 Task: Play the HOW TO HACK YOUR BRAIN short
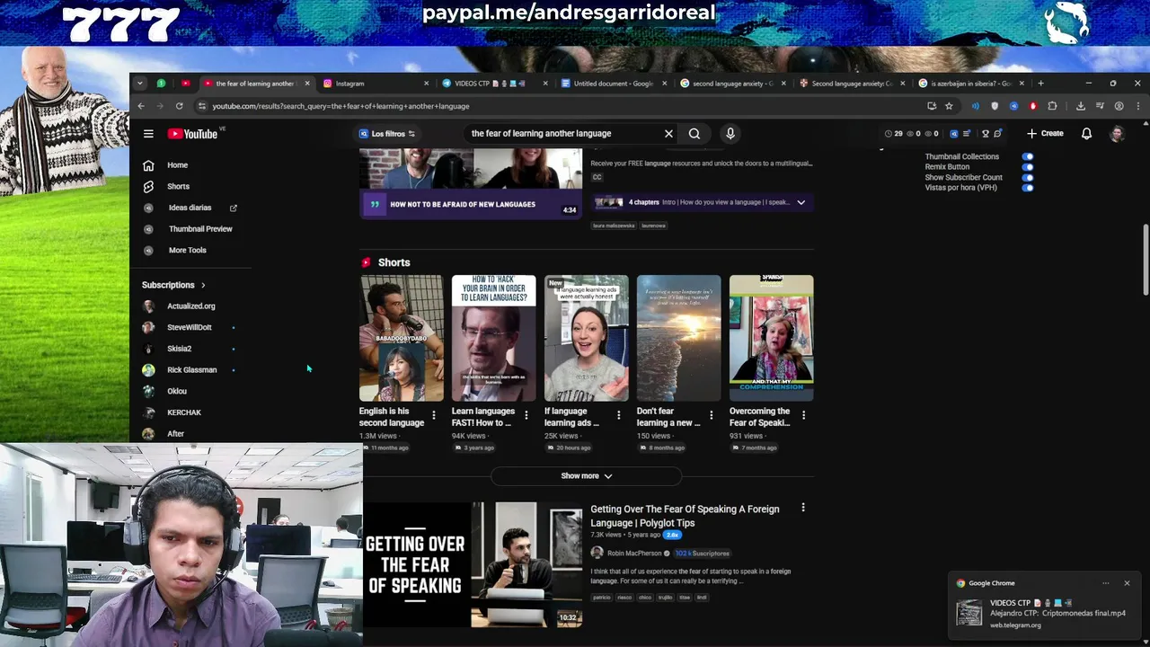(x=493, y=338)
